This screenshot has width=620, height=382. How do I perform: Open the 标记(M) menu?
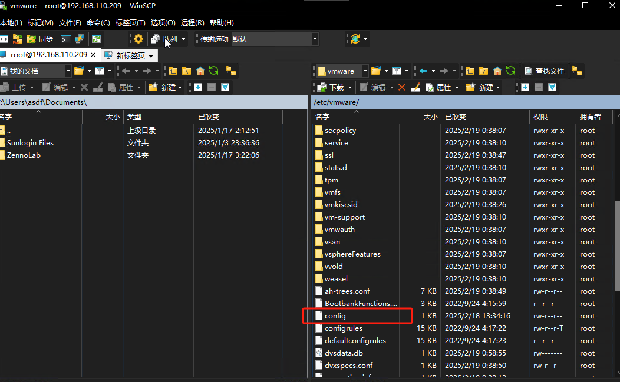click(x=40, y=23)
